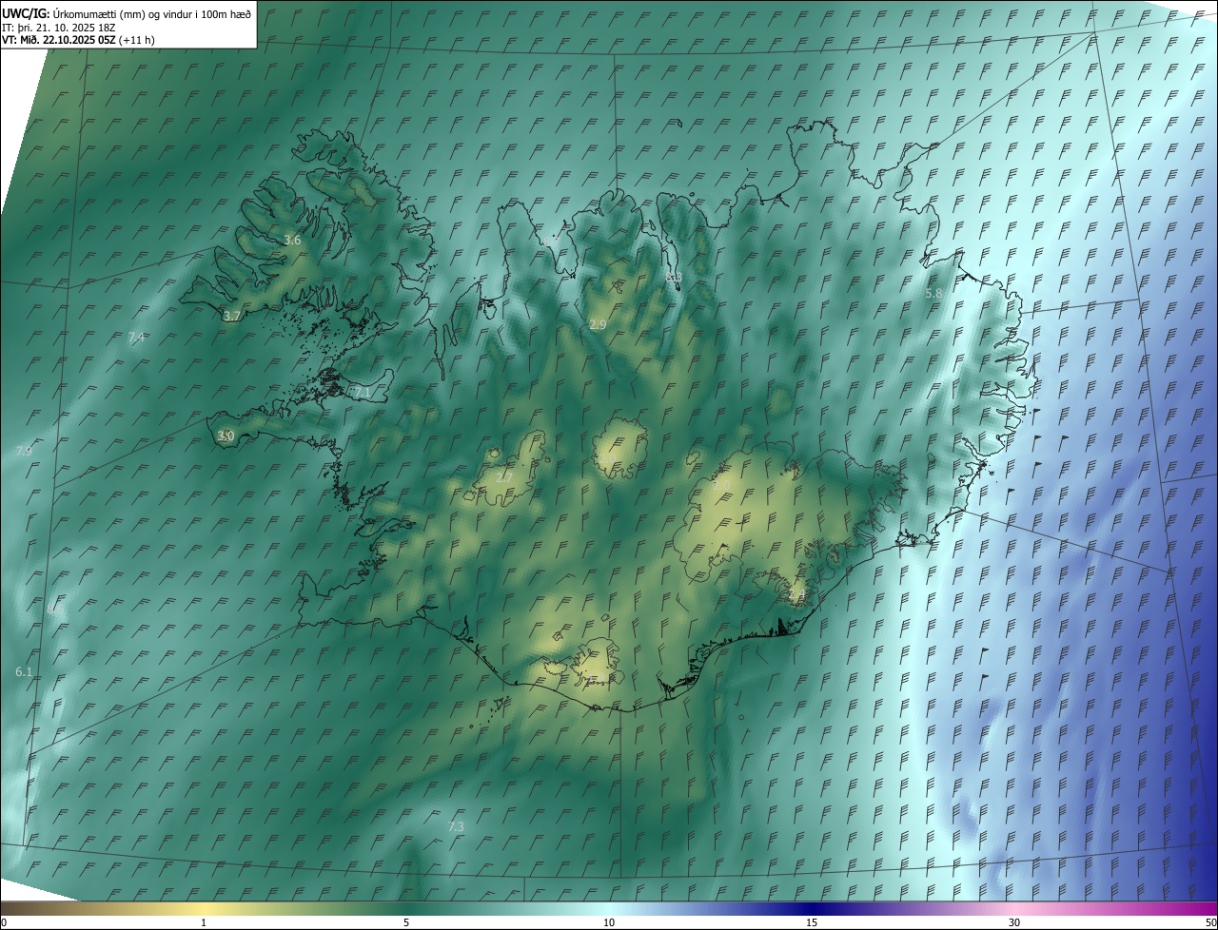Screen dimensions: 1218x930
Task: Click the 7.4 value over the sea
Action: coord(136,338)
